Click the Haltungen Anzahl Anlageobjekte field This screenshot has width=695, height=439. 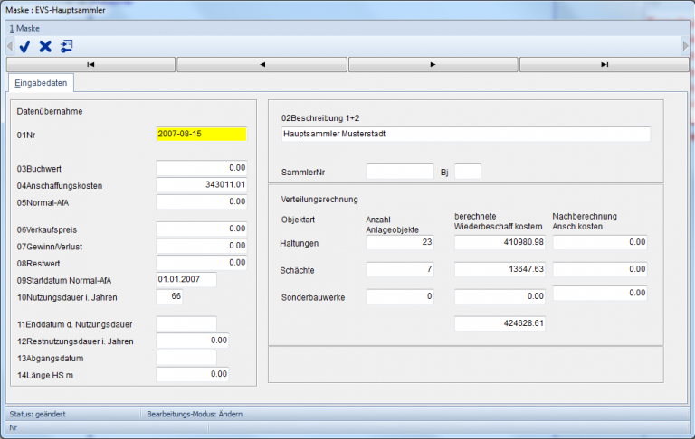(x=400, y=242)
